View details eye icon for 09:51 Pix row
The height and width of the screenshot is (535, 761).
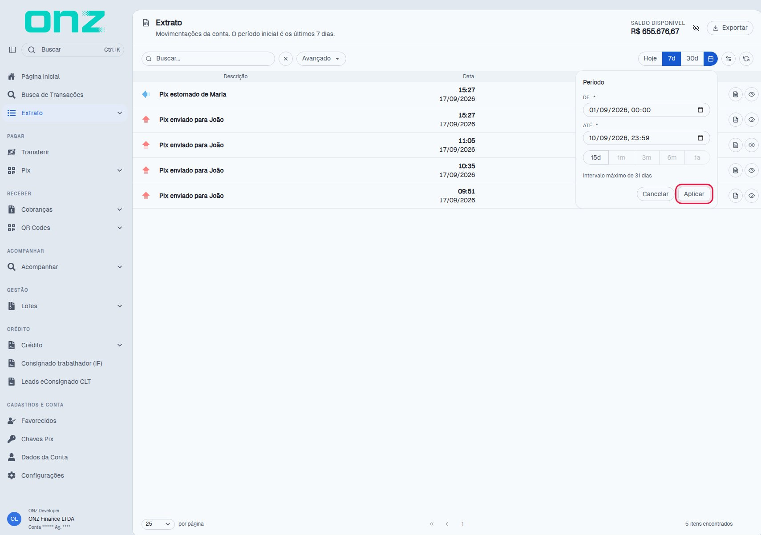coord(752,196)
